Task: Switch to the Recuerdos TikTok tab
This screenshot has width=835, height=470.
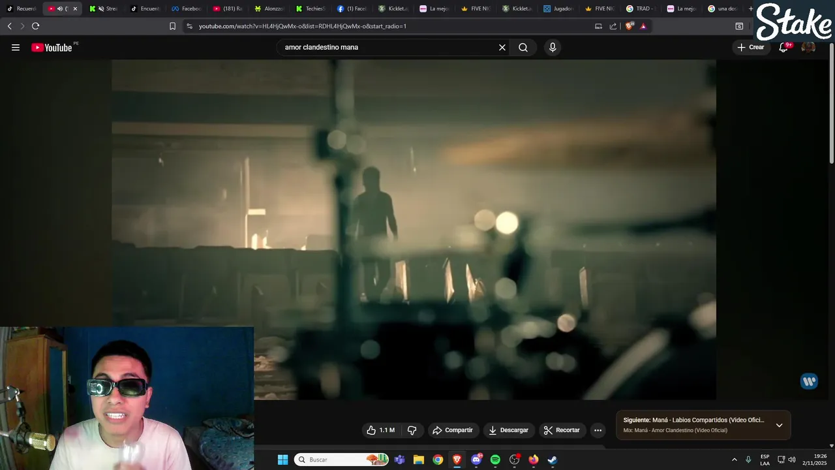Action: [22, 8]
